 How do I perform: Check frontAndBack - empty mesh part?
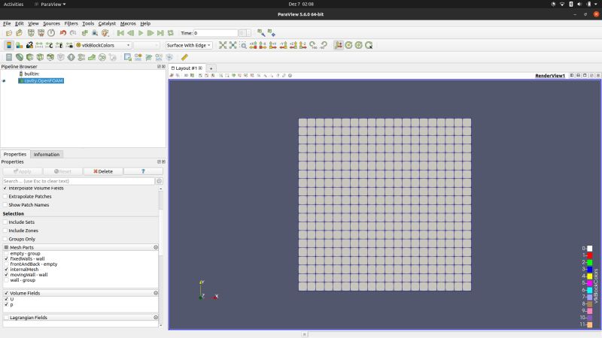click(6, 264)
